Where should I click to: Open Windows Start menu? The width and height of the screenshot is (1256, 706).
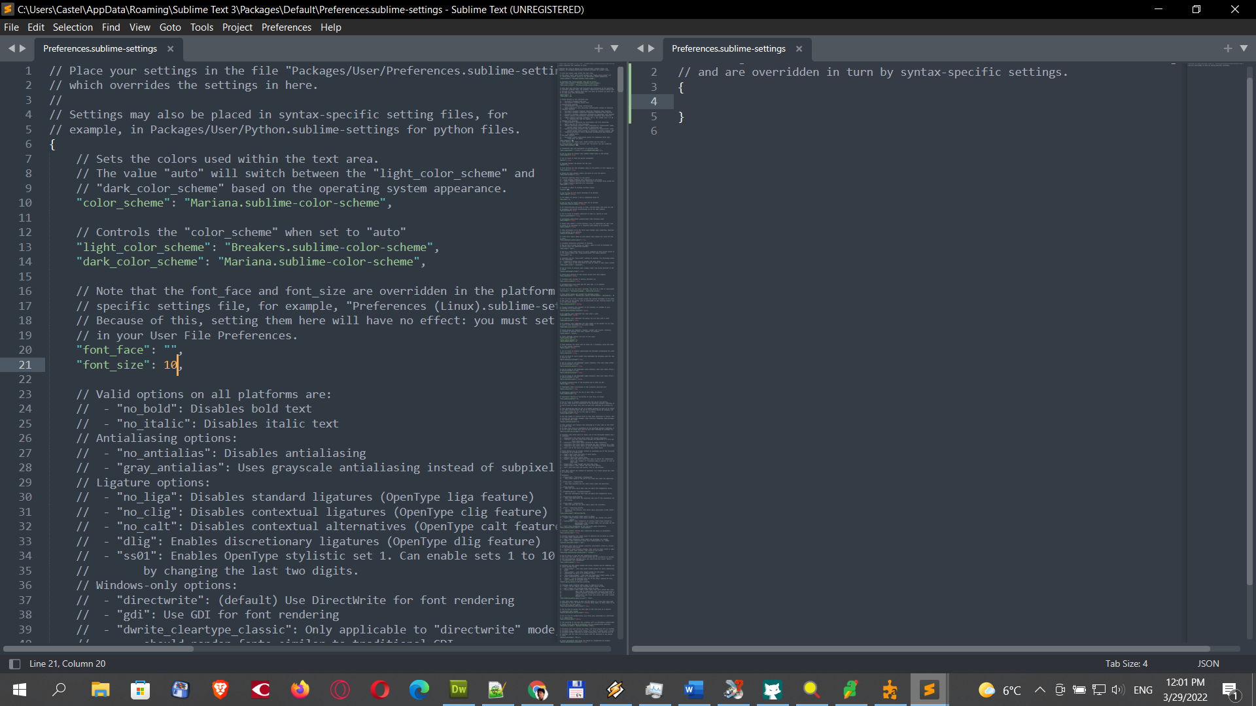pos(20,690)
